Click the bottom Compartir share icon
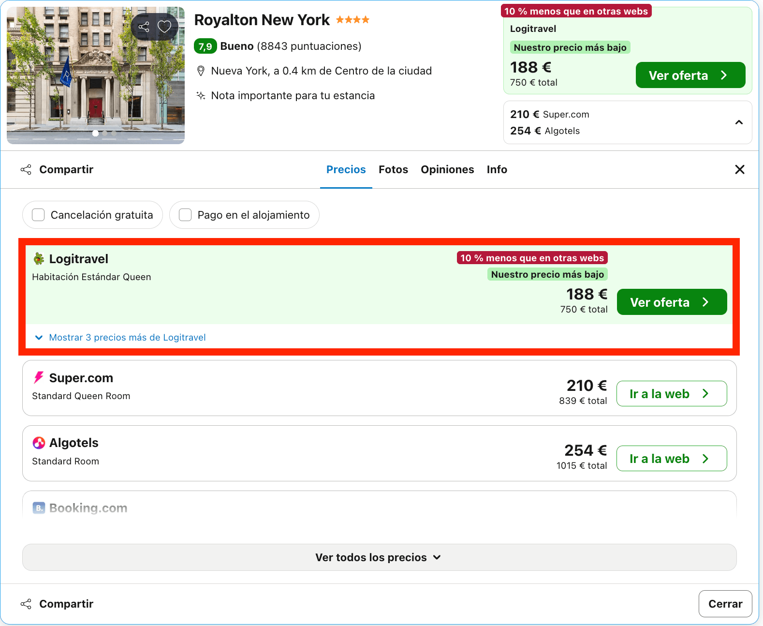The image size is (763, 626). [x=26, y=604]
